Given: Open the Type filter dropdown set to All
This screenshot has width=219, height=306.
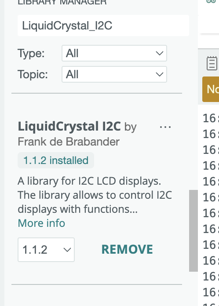Looking at the screenshot, I should tap(114, 53).
